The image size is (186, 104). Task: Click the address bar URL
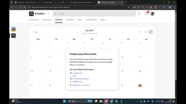[51, 7]
